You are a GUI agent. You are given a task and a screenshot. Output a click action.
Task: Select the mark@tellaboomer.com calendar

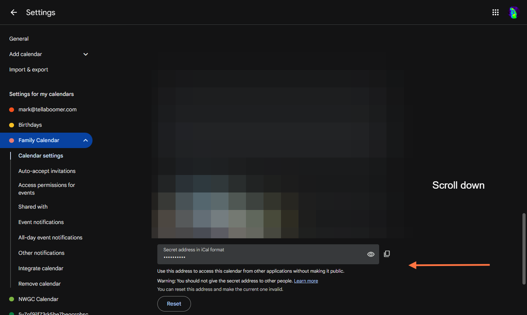pyautogui.click(x=48, y=110)
